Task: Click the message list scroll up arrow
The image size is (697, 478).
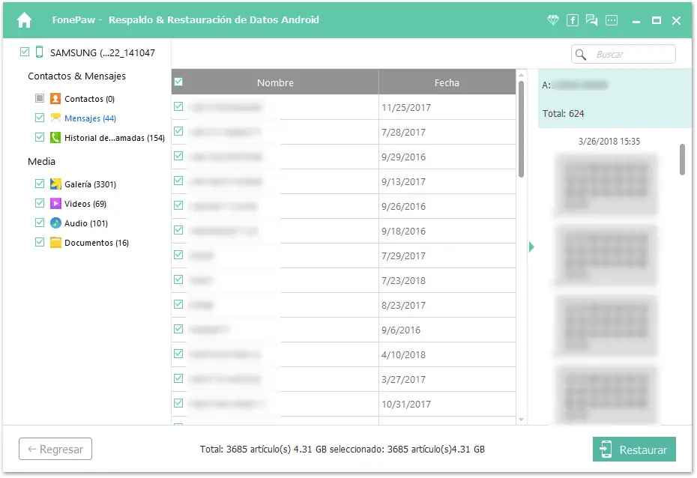Action: click(x=521, y=75)
